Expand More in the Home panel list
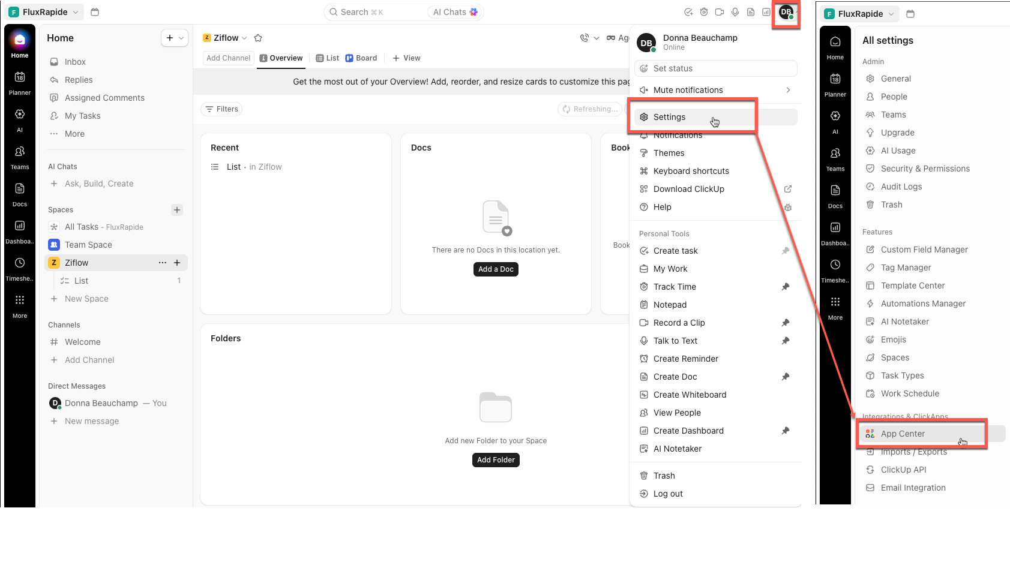This screenshot has height=565, width=1010. pyautogui.click(x=116, y=134)
